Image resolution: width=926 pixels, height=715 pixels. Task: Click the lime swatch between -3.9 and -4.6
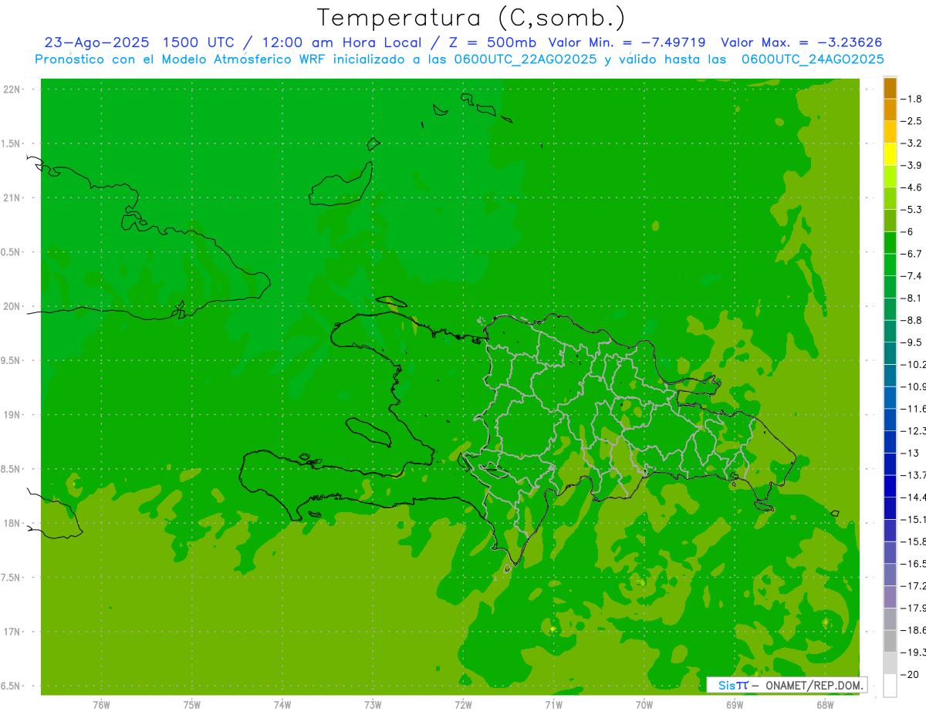pos(890,177)
